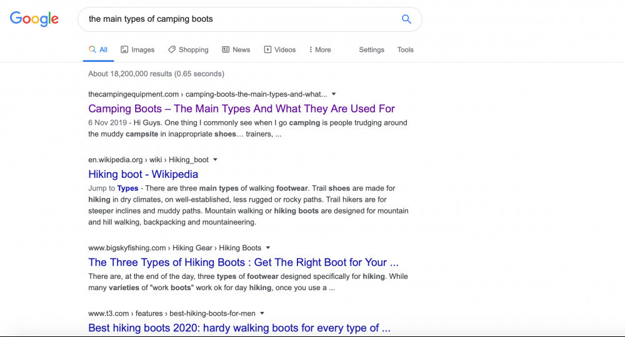The height and width of the screenshot is (337, 625).
Task: Click www.bigskyfishing.com › Hiking Gear breadcrumb
Action: 174,248
